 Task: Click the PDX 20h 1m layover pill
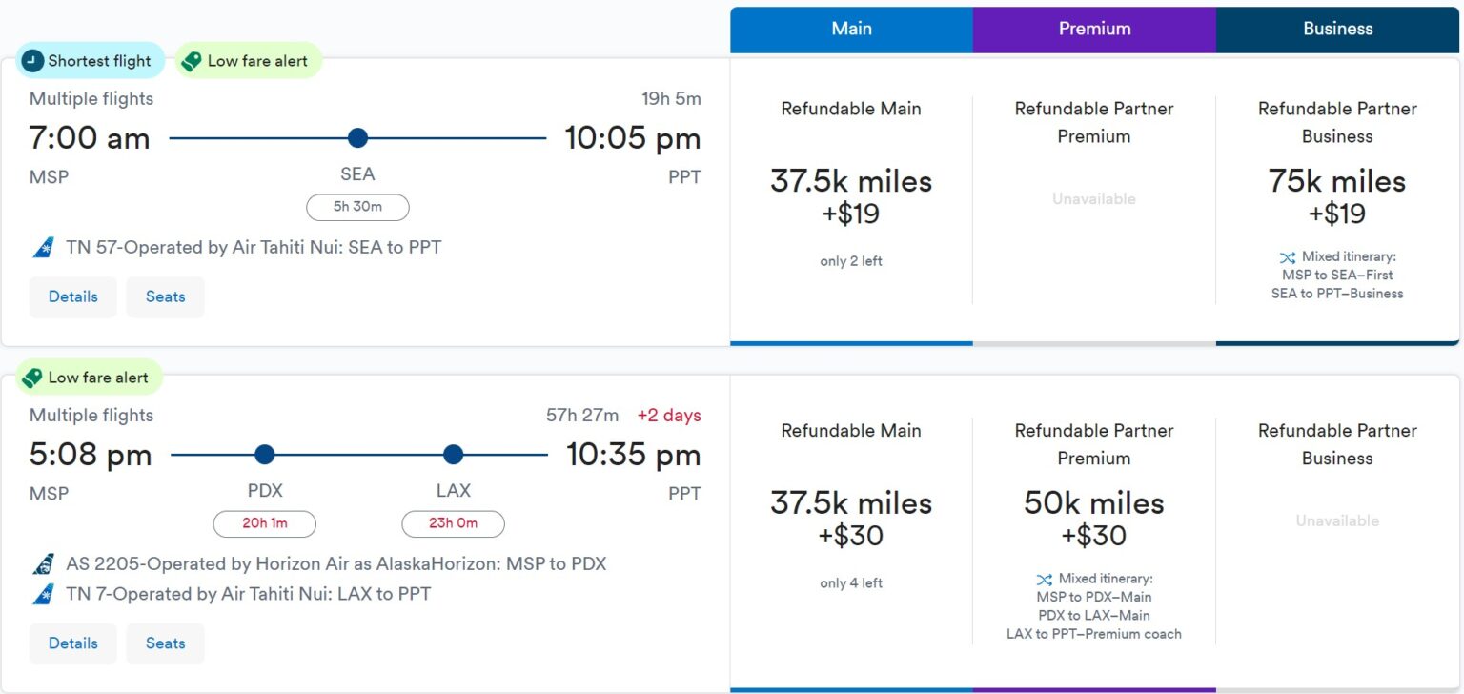pos(264,523)
